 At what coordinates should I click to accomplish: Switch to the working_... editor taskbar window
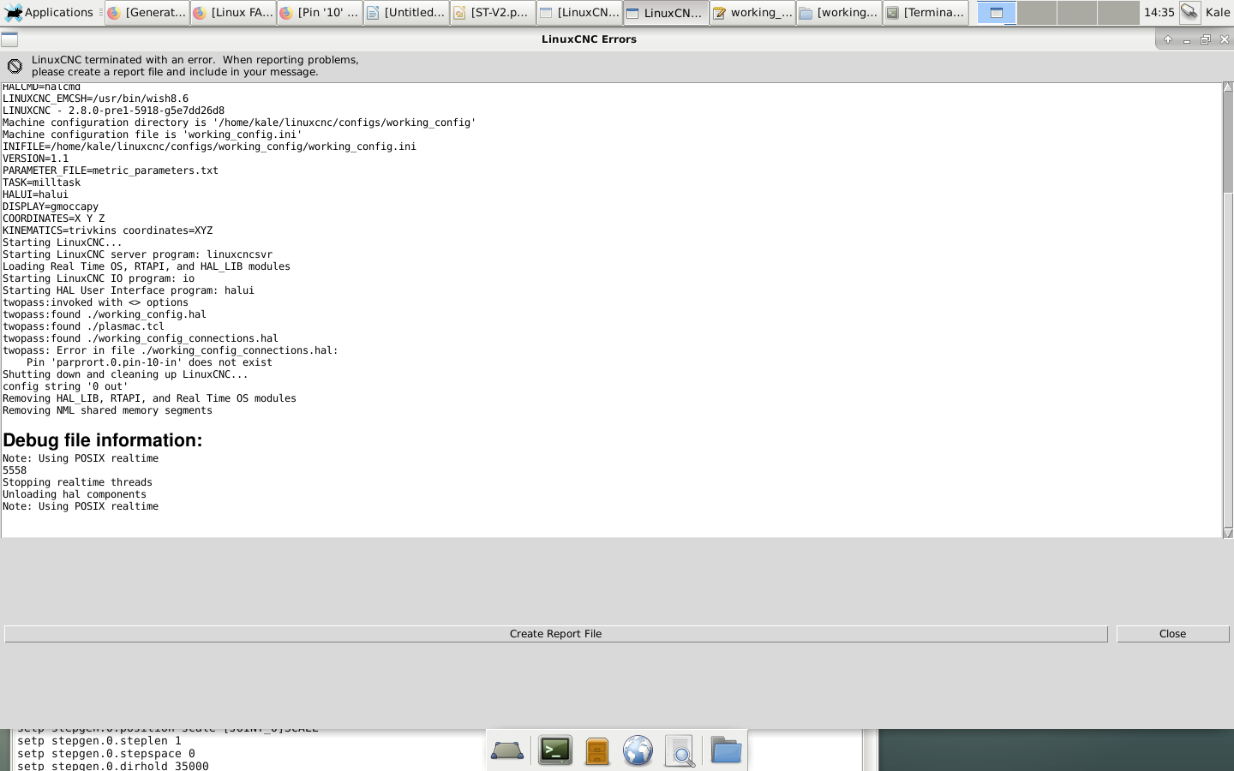753,12
